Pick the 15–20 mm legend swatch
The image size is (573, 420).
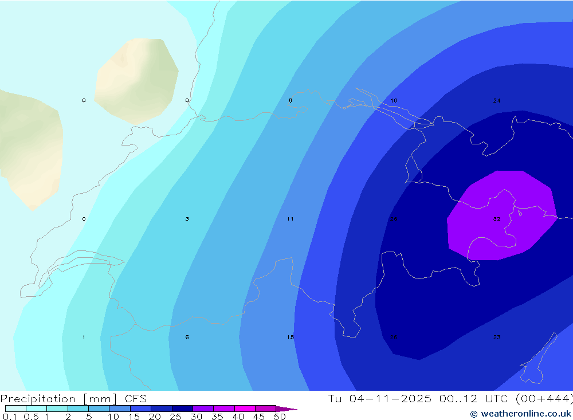pyautogui.click(x=141, y=409)
